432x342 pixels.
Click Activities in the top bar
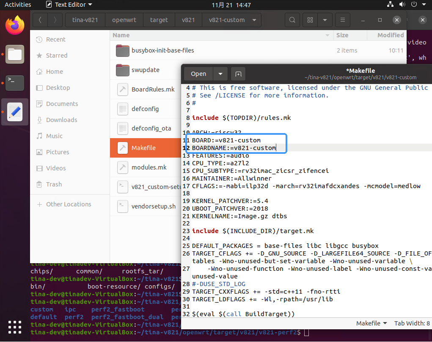18,5
